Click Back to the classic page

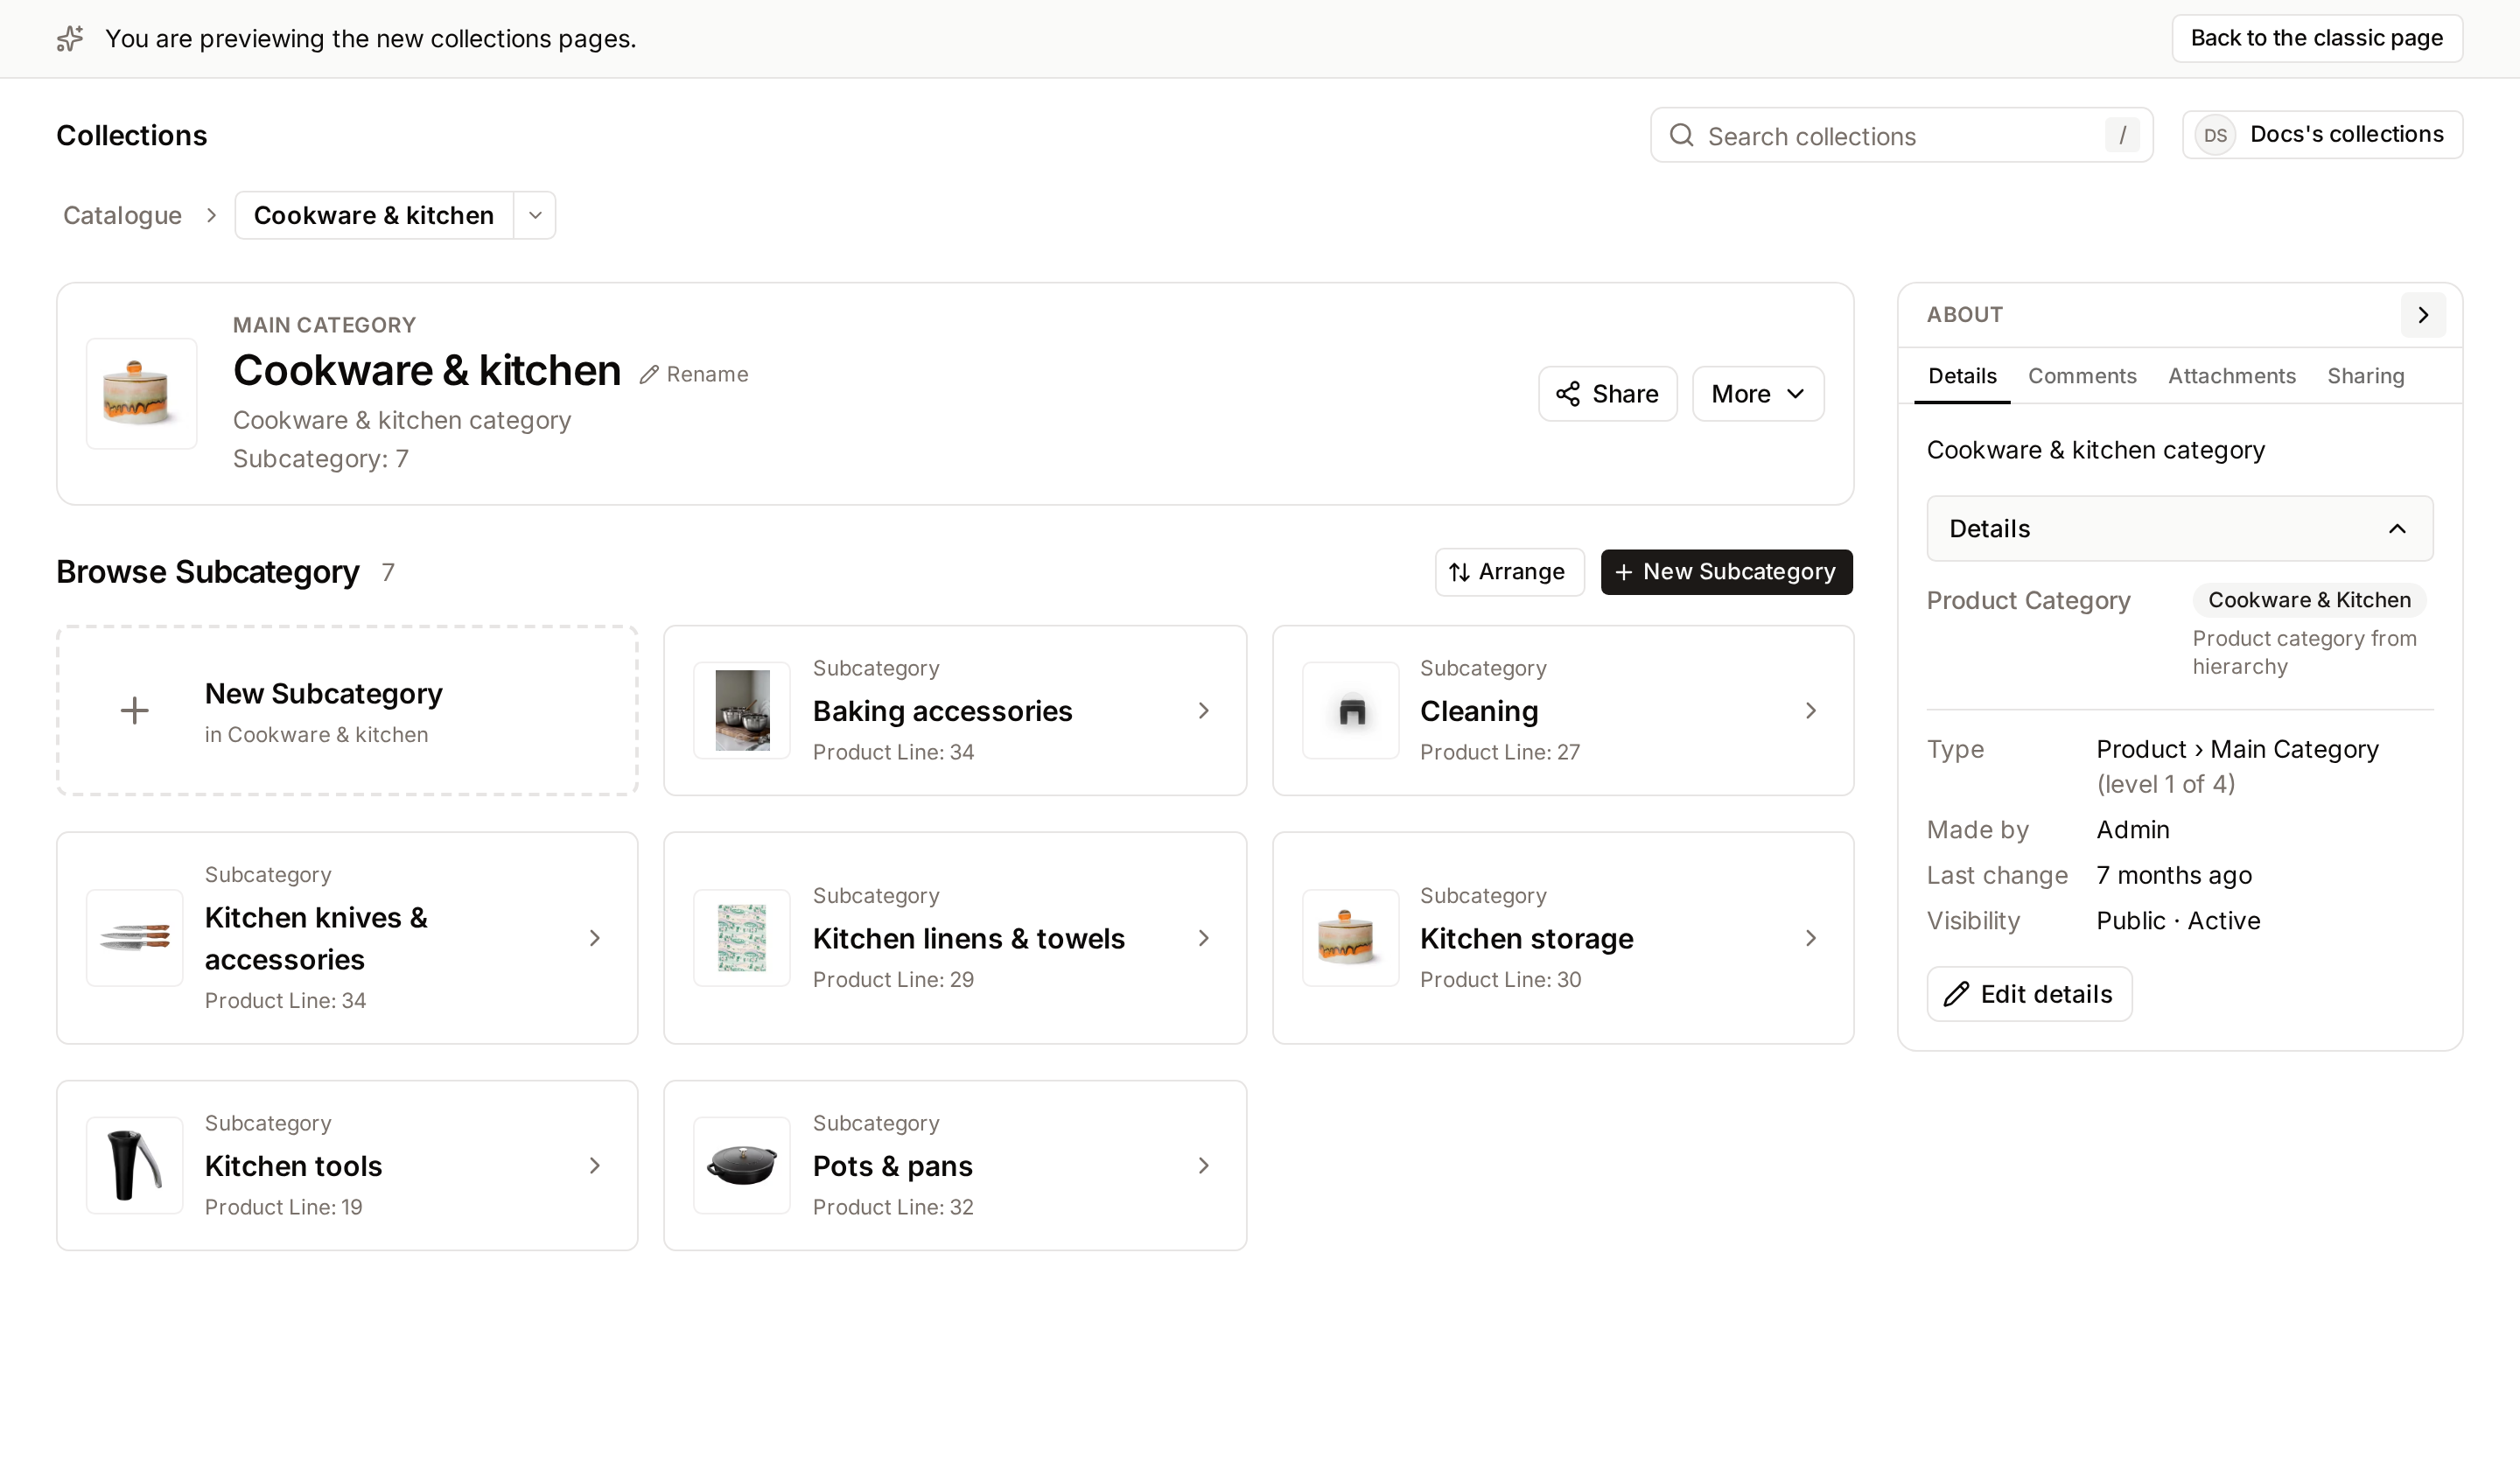pos(2317,38)
